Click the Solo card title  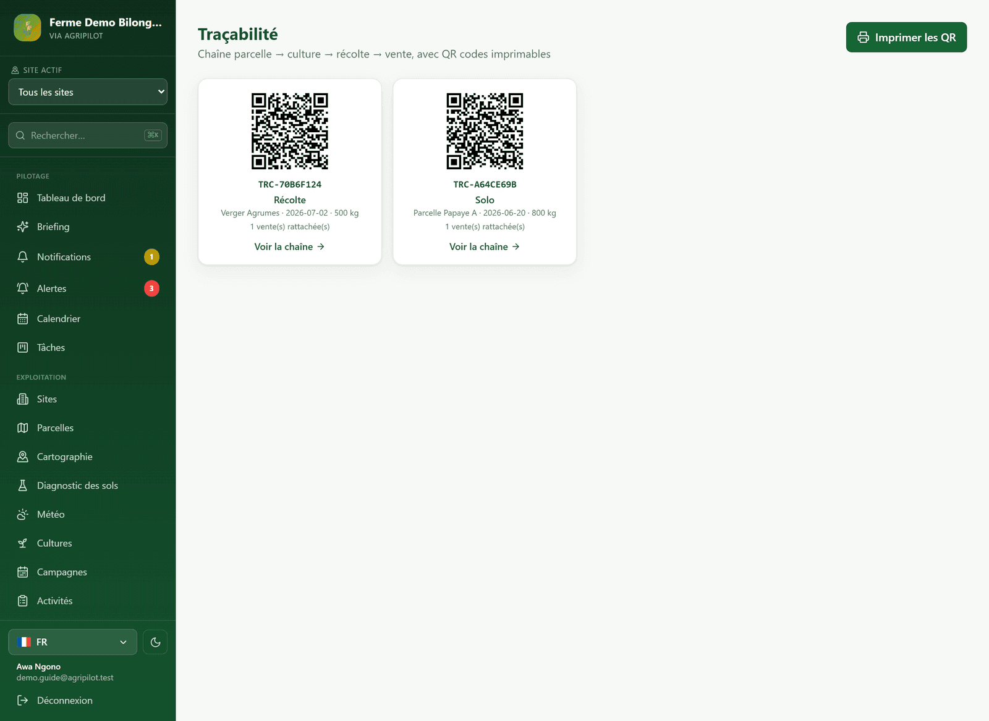(485, 200)
